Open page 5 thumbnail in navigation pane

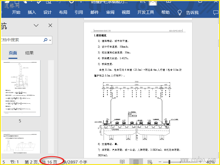pos(21,88)
